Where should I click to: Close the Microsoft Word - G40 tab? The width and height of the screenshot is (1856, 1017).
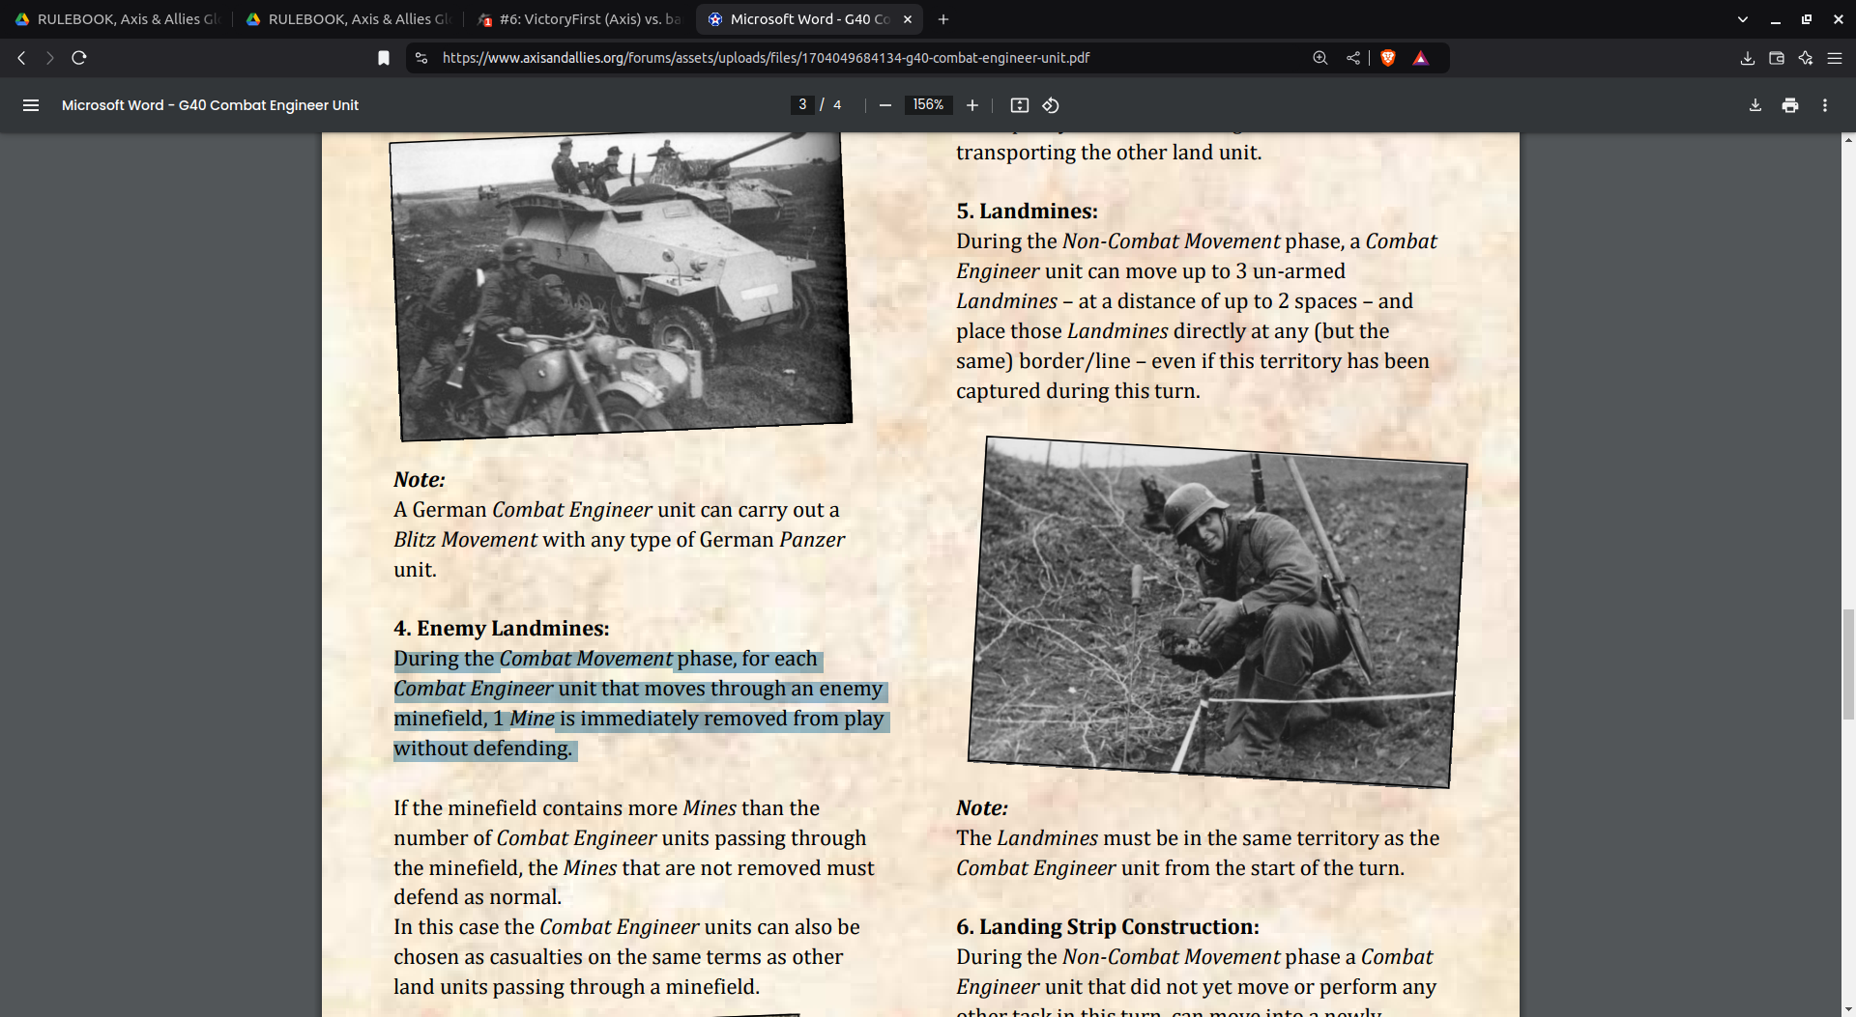(x=908, y=19)
